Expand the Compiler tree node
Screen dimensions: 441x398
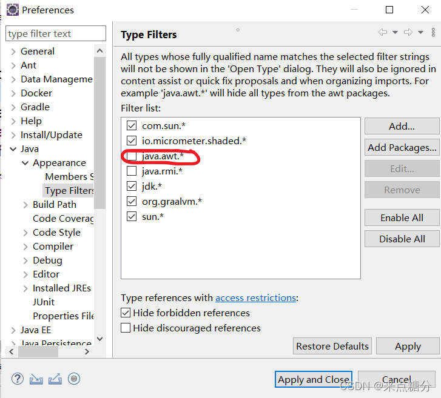(25, 247)
